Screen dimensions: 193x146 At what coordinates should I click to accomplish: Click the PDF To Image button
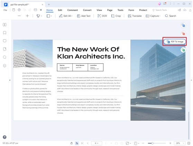click(x=175, y=42)
